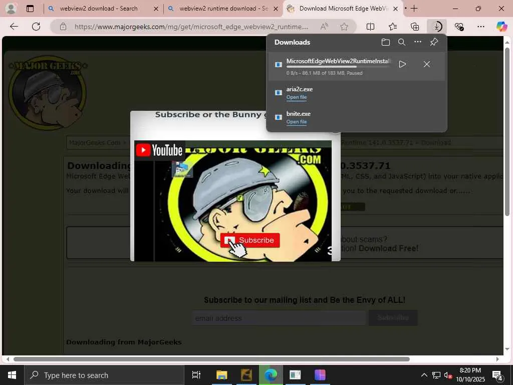Image resolution: width=513 pixels, height=385 pixels.
Task: Open Read aloud icon in address bar
Action: click(324, 27)
